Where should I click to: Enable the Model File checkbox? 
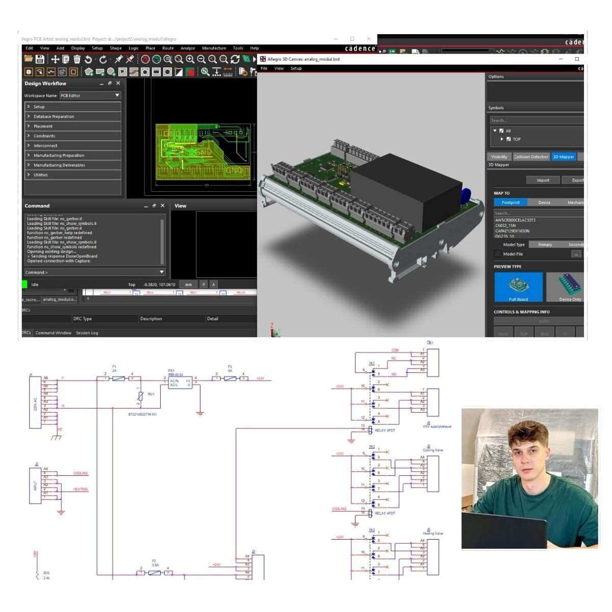point(497,254)
